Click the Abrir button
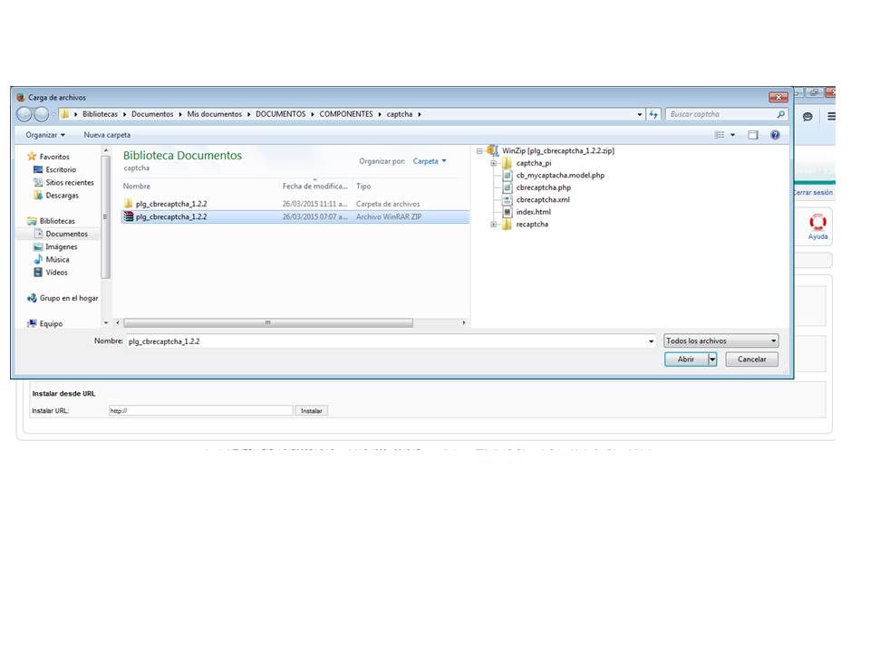Viewport: 870px width, 652px height. pyautogui.click(x=686, y=360)
